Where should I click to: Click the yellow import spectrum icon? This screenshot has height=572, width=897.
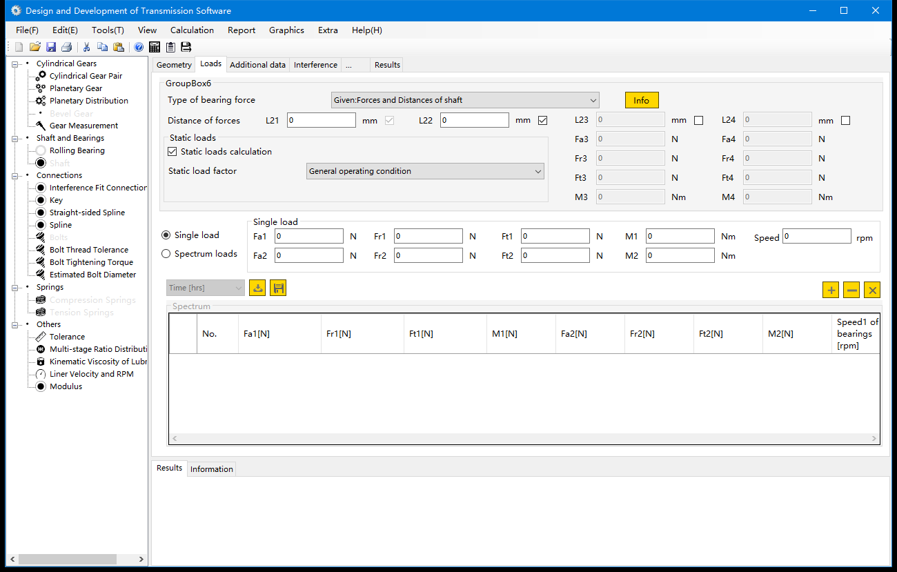[x=257, y=288]
